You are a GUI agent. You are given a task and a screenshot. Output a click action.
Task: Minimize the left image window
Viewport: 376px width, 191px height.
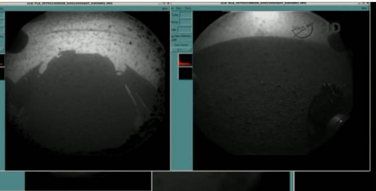point(160,4)
